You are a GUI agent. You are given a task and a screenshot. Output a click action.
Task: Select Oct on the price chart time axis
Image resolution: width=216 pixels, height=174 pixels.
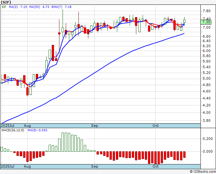tap(156, 126)
